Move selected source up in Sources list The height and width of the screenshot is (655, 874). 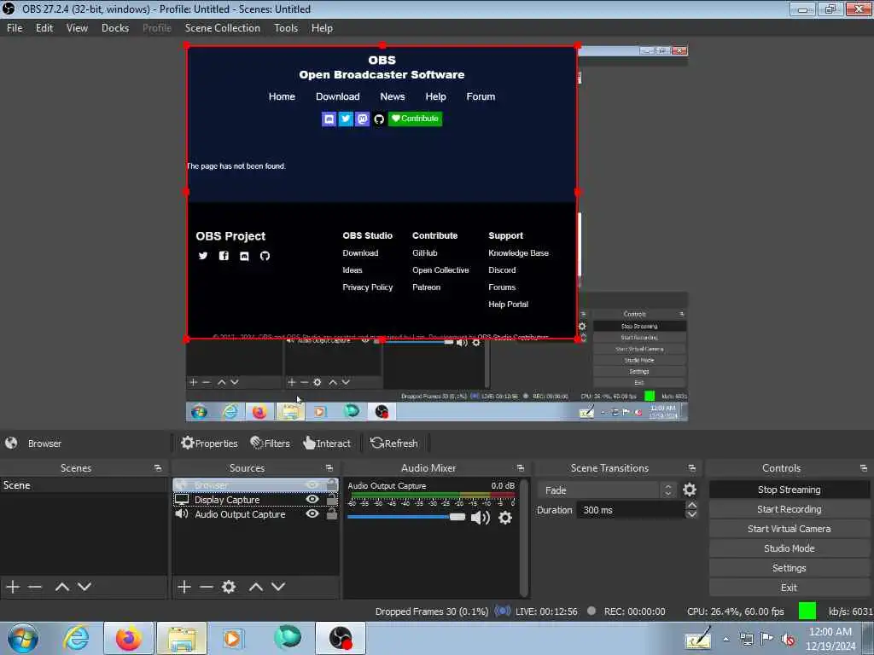[x=256, y=587]
